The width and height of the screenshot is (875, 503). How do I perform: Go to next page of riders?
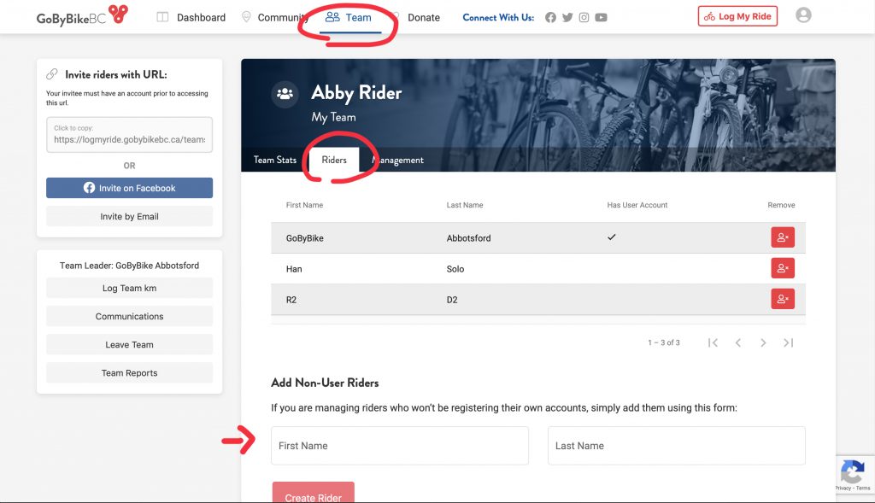point(763,342)
